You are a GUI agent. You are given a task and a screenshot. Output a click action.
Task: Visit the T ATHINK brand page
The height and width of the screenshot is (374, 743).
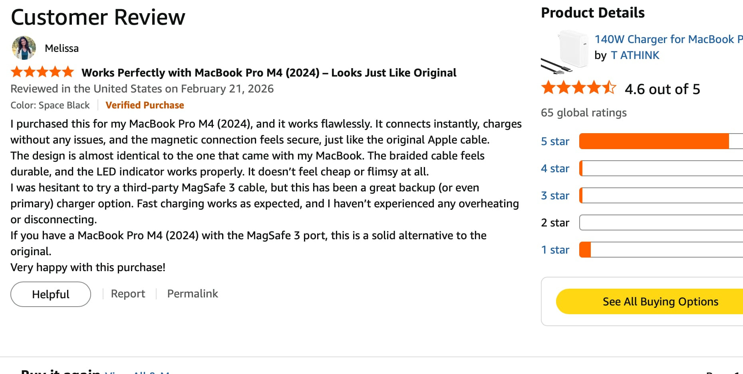point(635,55)
